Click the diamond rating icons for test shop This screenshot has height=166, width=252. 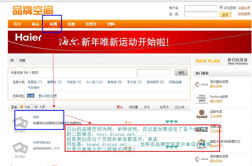click(x=172, y=122)
